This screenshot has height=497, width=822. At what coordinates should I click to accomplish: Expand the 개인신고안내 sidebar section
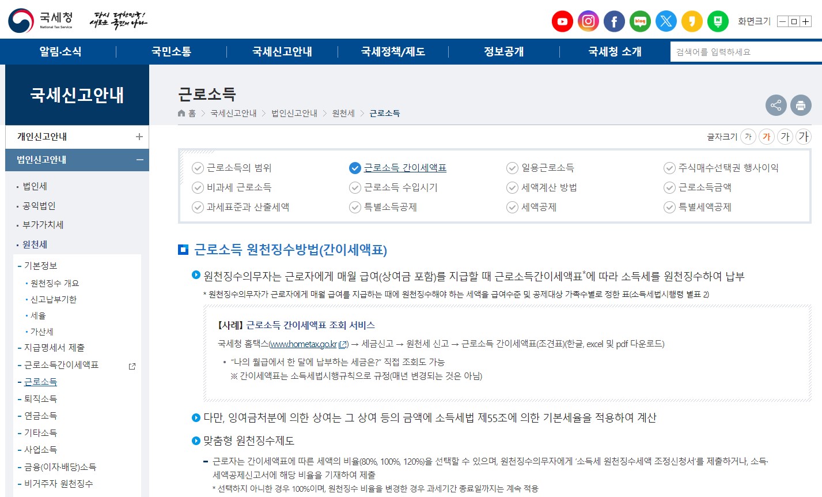point(139,137)
